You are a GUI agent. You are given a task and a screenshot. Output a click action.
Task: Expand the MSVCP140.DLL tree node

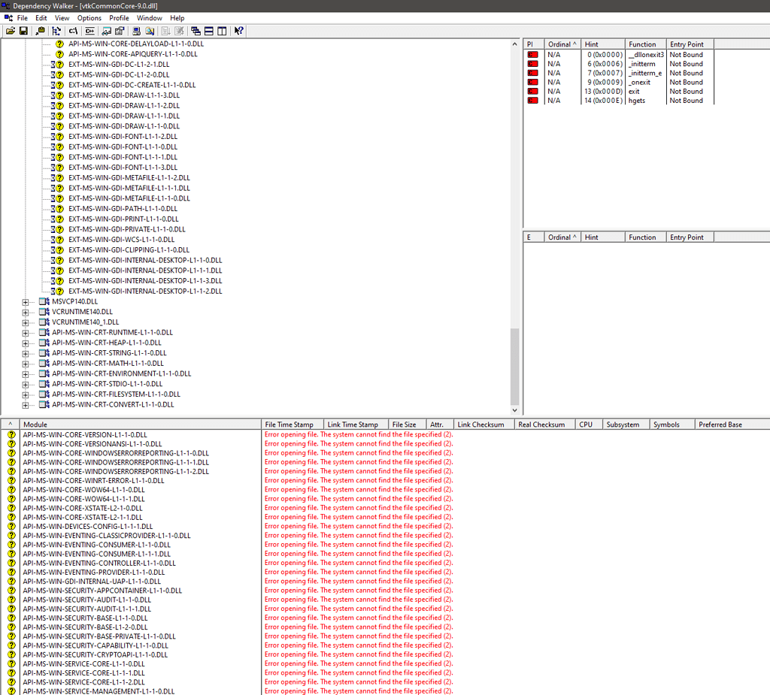(x=26, y=301)
